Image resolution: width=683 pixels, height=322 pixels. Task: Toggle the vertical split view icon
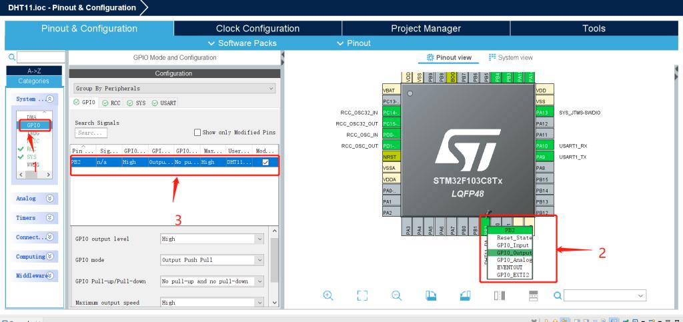pyautogui.click(x=499, y=295)
